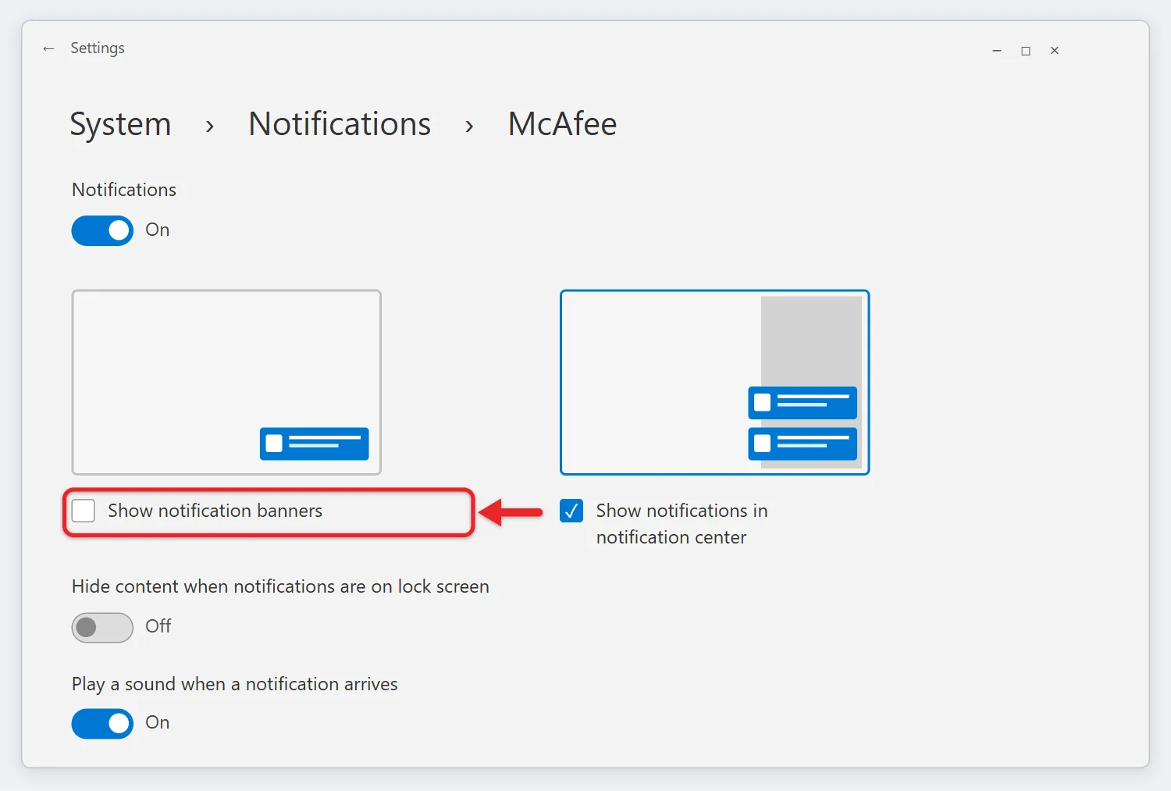Minimize the Settings window
The height and width of the screenshot is (791, 1171).
pyautogui.click(x=997, y=51)
